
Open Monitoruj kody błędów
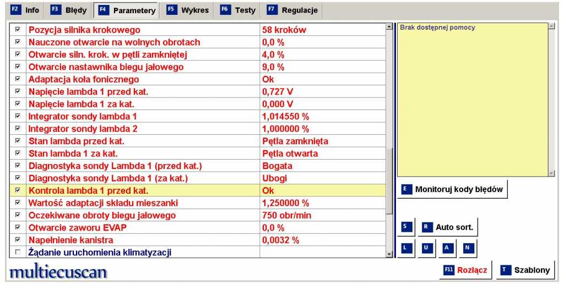[x=452, y=189]
